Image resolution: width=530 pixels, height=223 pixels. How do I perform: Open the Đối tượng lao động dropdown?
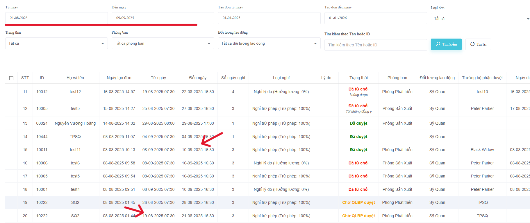pyautogui.click(x=269, y=43)
